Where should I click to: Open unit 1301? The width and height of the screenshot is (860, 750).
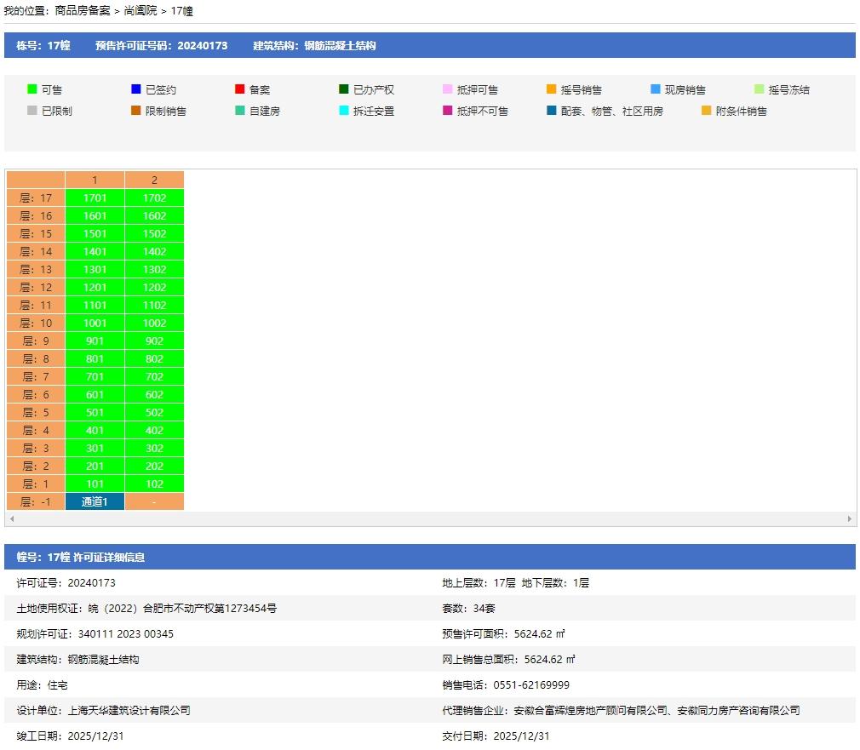(95, 270)
